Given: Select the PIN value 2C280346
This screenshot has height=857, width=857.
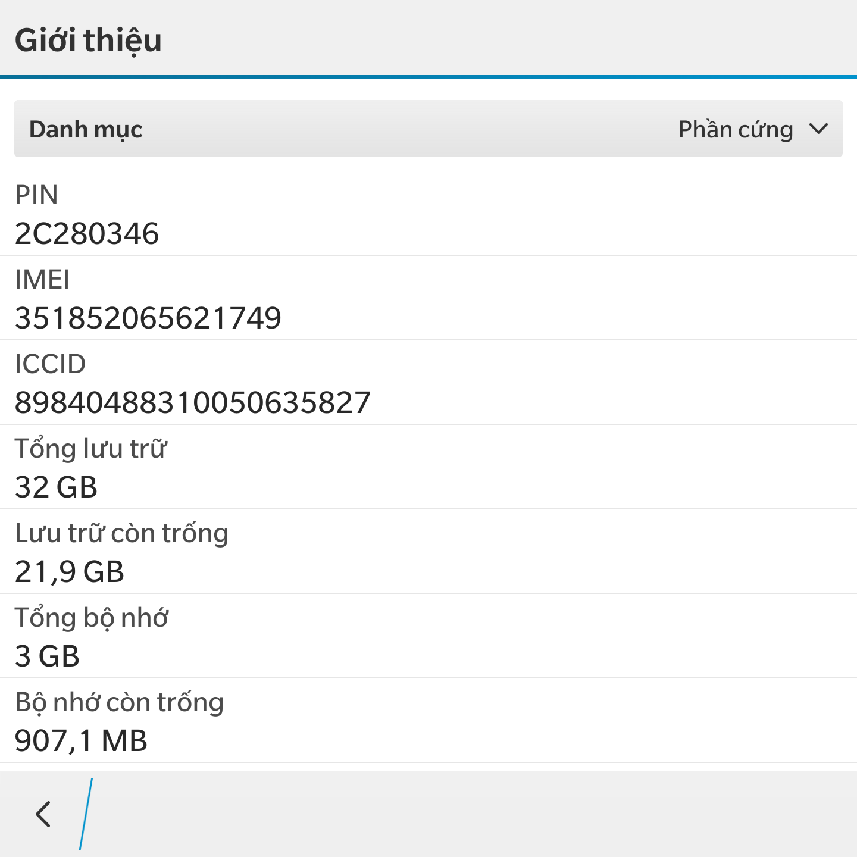Looking at the screenshot, I should coord(87,233).
